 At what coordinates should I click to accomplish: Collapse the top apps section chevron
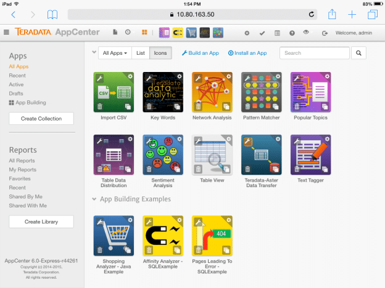point(94,54)
